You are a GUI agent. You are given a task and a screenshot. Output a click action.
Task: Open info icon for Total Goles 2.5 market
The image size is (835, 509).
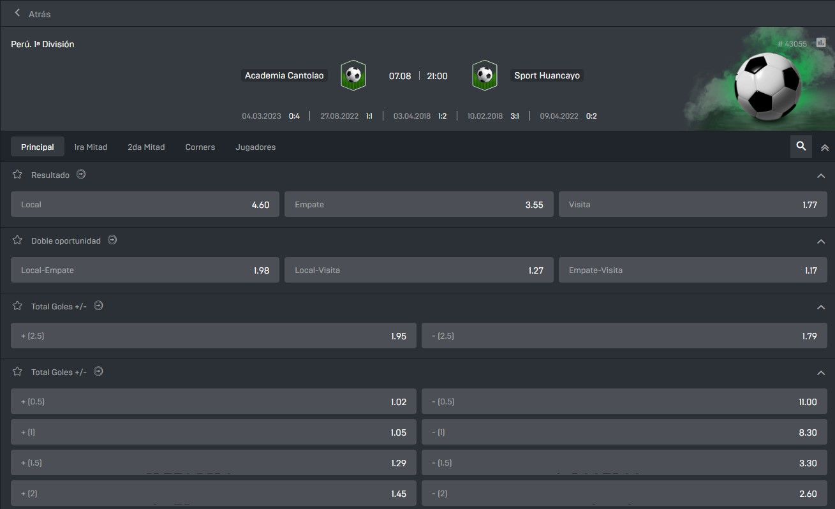[98, 306]
